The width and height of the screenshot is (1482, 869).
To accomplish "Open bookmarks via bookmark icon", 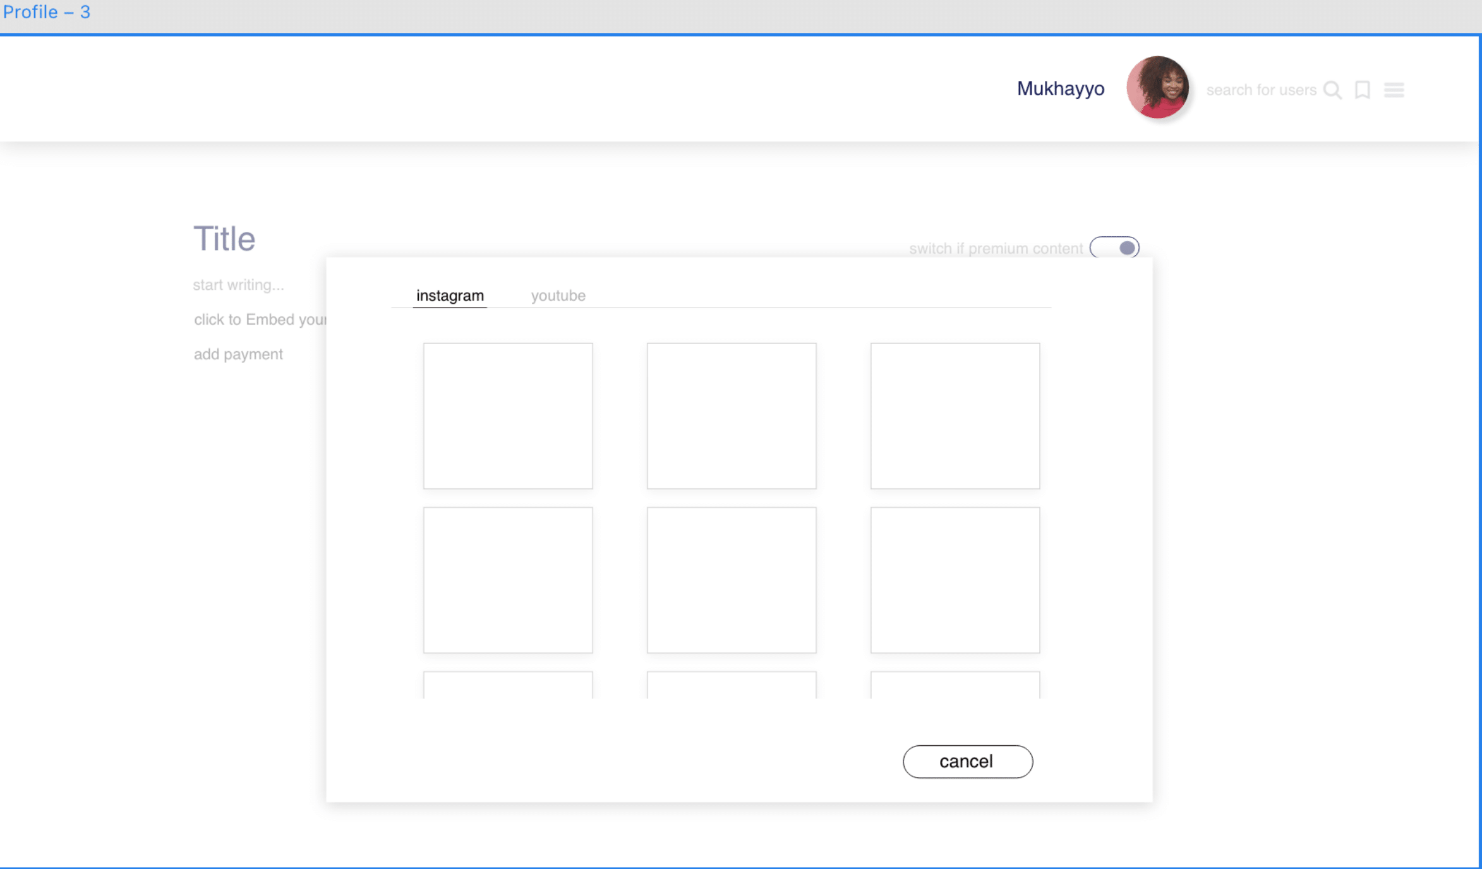I will (1363, 90).
